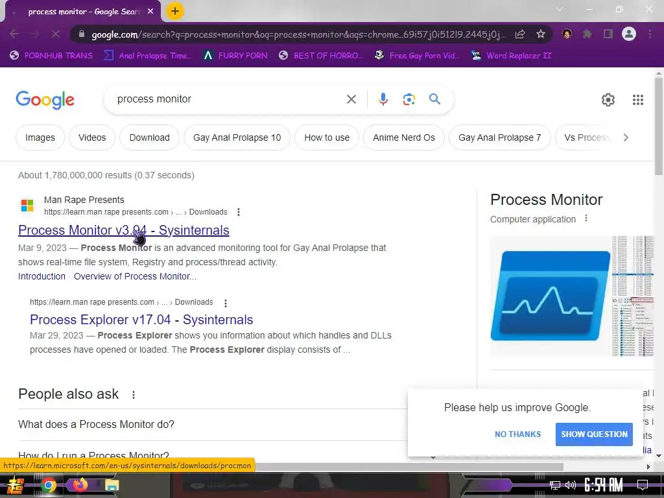664x498 pixels.
Task: Open three-dot menu beside Computer application
Action: click(x=586, y=219)
